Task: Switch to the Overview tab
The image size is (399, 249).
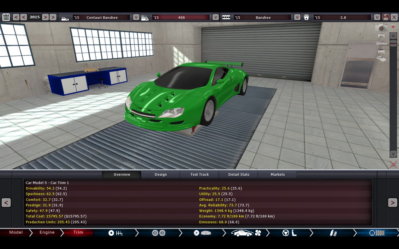Action: click(122, 175)
